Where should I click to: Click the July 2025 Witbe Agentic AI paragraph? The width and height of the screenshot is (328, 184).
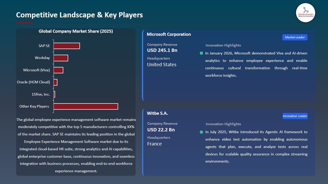click(257, 147)
